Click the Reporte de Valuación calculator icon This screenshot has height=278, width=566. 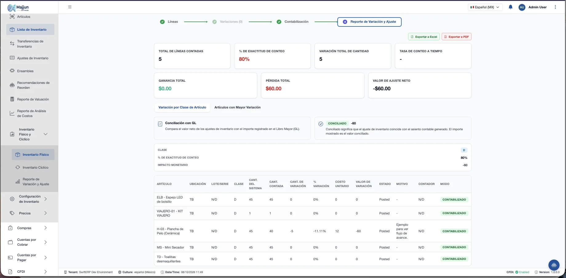pyautogui.click(x=12, y=99)
